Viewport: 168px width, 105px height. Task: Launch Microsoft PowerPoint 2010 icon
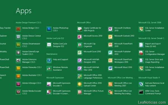pos(111,45)
